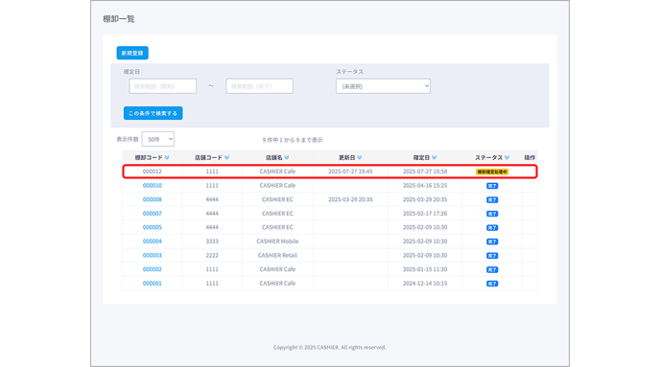Click store name CASHIER Mobile
660x367 pixels.
click(277, 241)
